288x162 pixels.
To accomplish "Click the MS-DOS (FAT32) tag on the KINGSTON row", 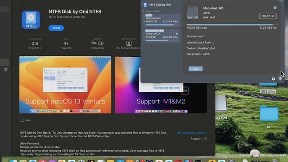I will pos(154,31).
